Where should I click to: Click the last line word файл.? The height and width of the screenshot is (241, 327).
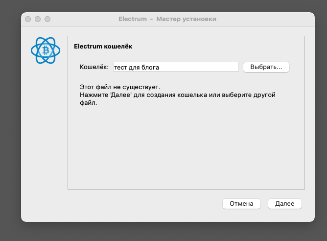click(89, 103)
